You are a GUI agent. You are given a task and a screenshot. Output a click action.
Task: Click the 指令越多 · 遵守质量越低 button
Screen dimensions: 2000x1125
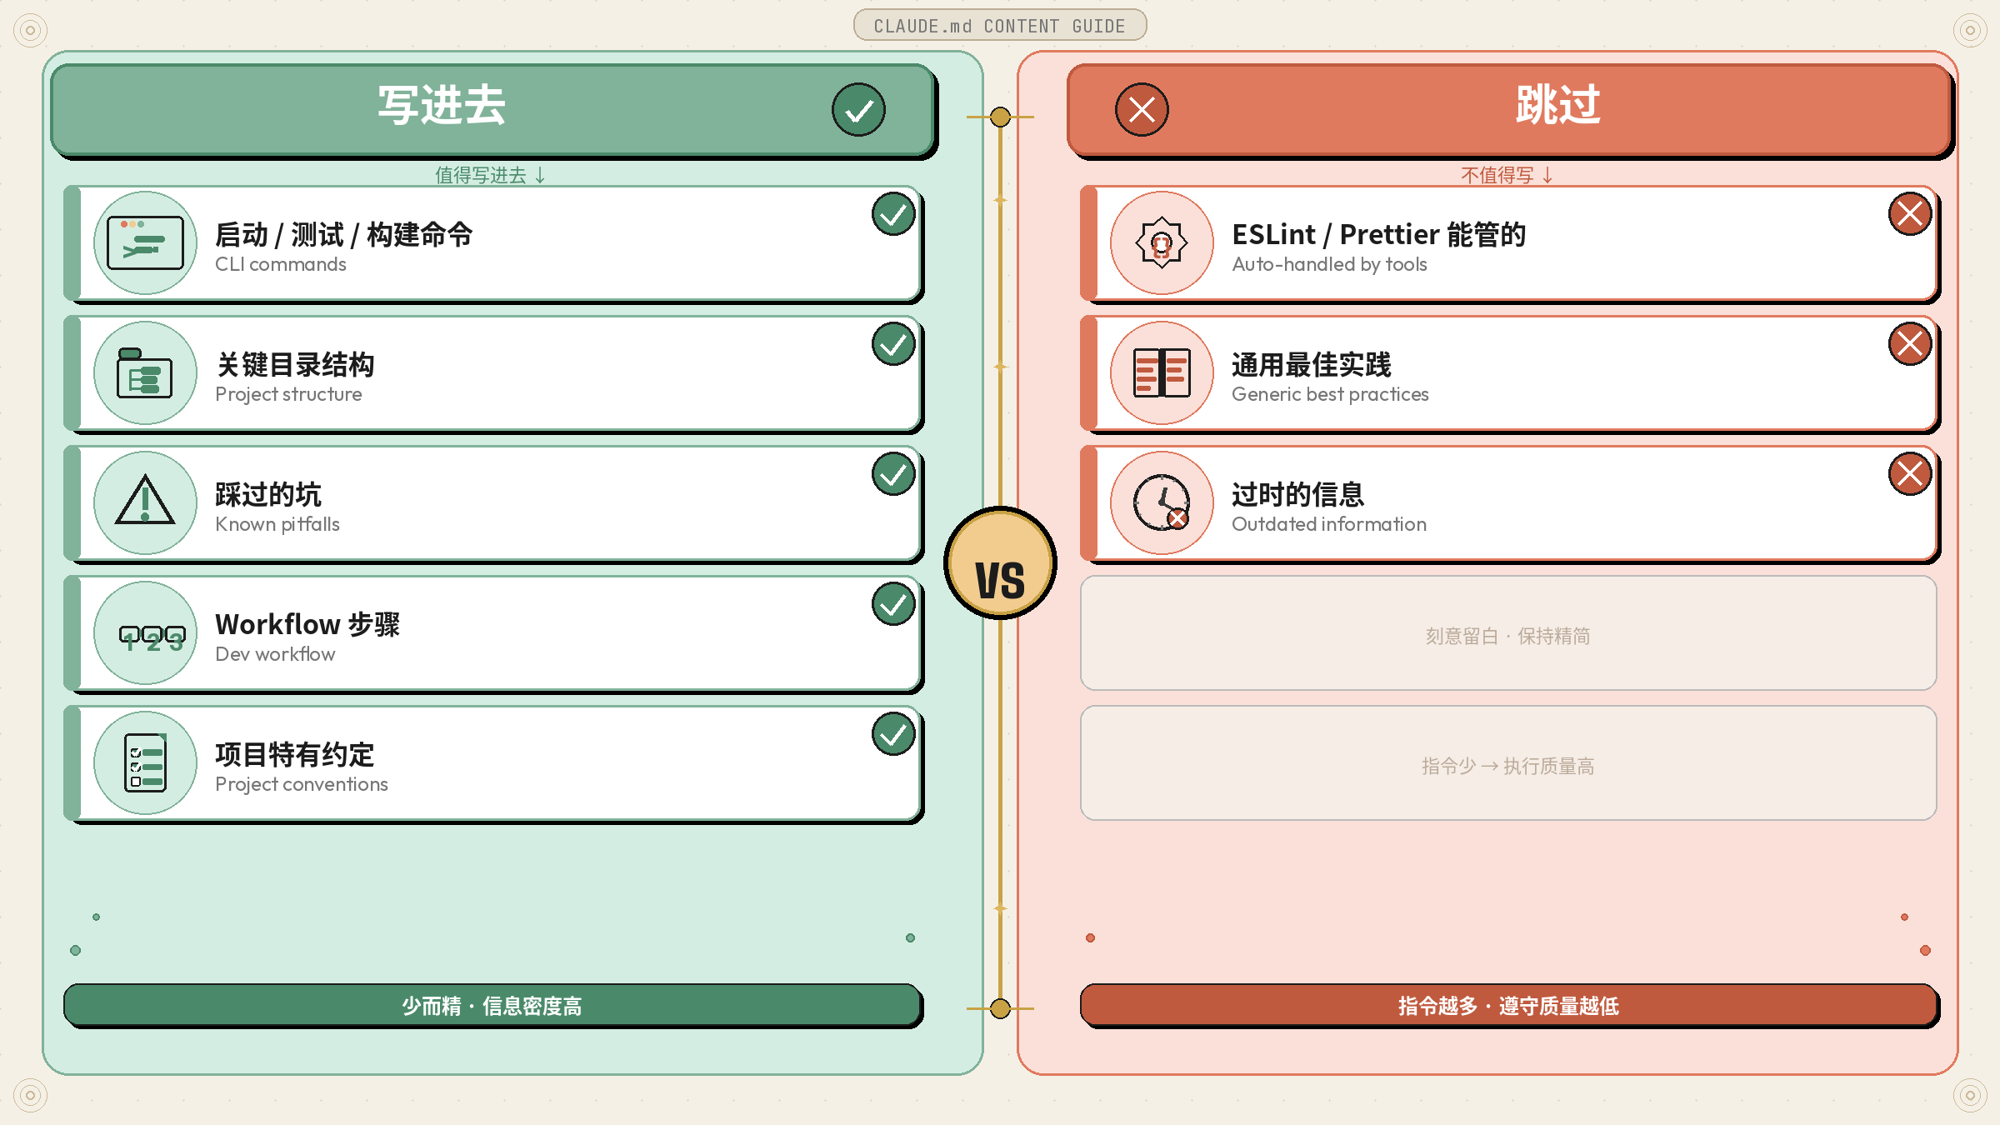(x=1509, y=1005)
